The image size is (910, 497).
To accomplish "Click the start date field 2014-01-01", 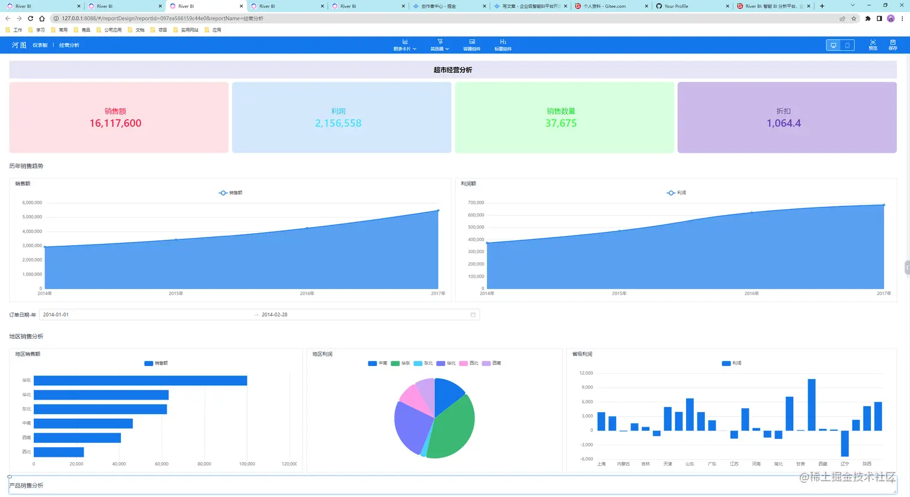I will 56,315.
